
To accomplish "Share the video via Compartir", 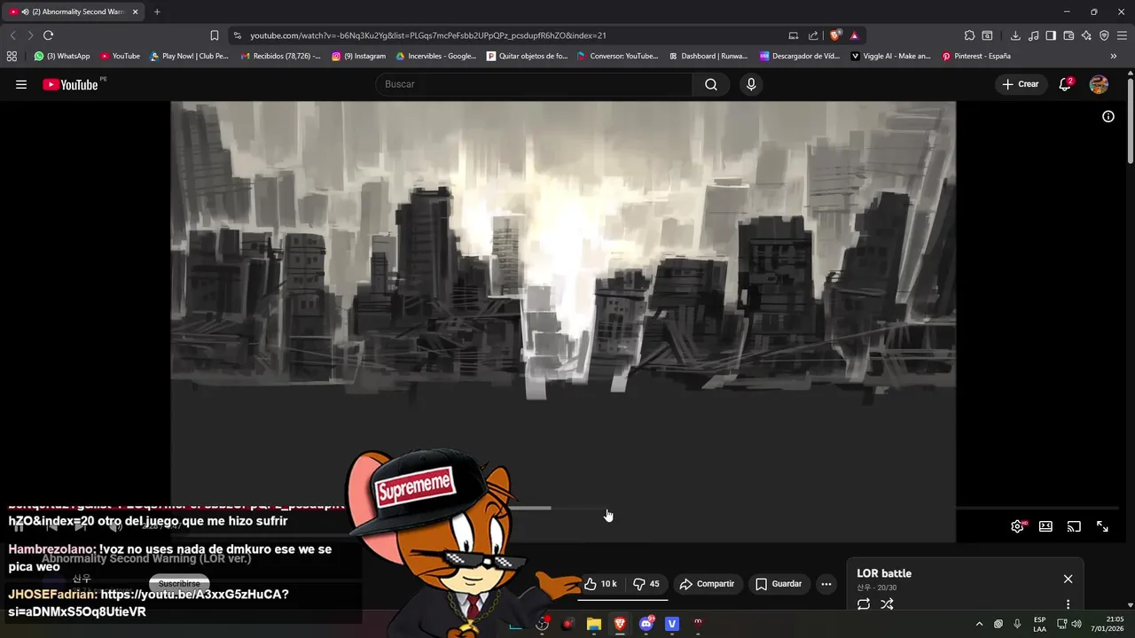I will (x=707, y=584).
